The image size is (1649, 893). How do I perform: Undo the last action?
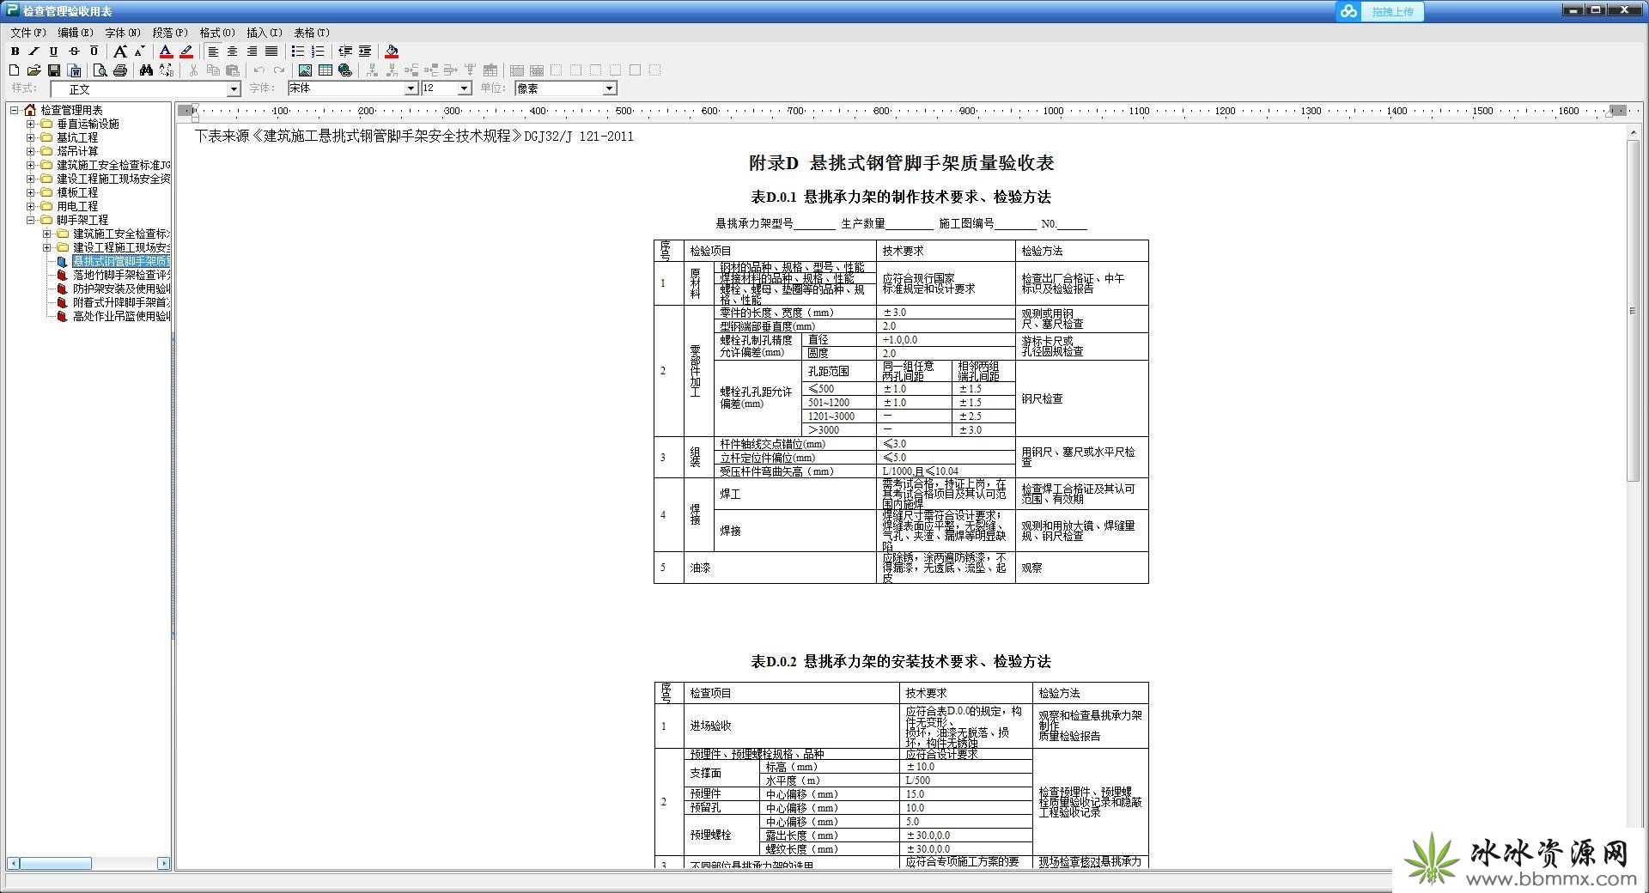click(259, 70)
